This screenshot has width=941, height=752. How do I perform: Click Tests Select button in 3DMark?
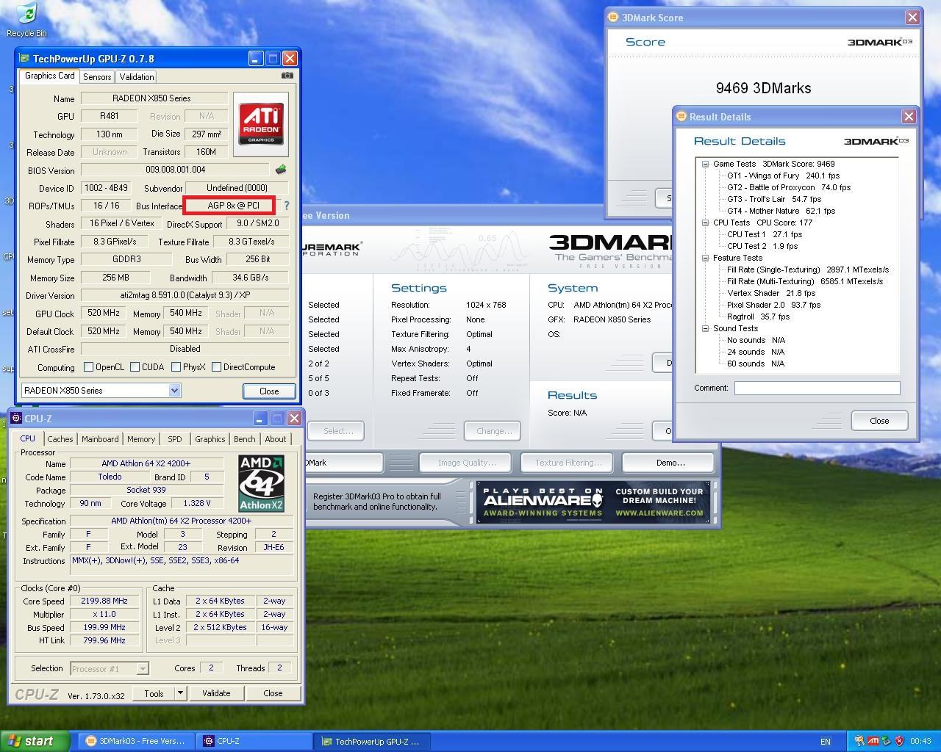point(337,431)
